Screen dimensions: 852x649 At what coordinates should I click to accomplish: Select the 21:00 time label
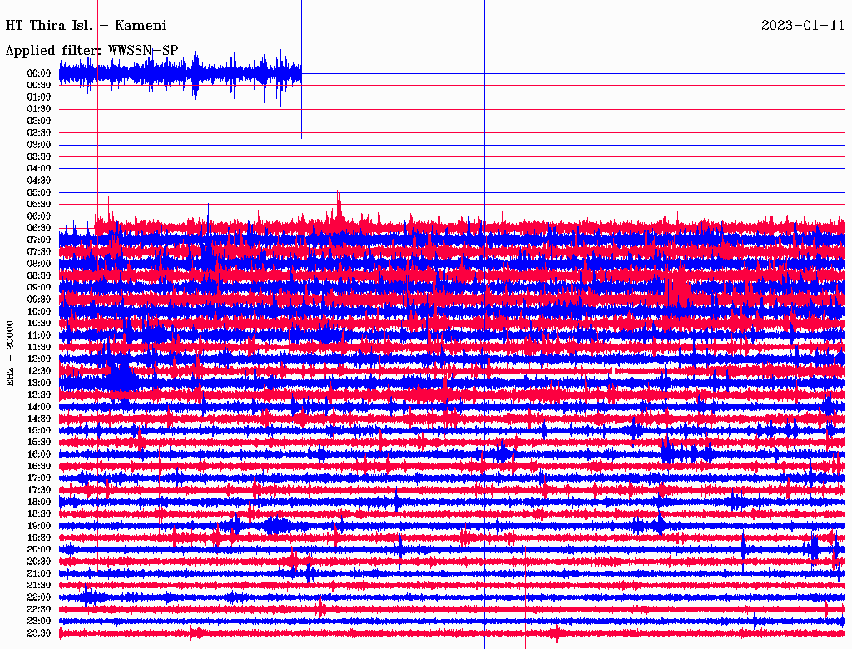39,574
